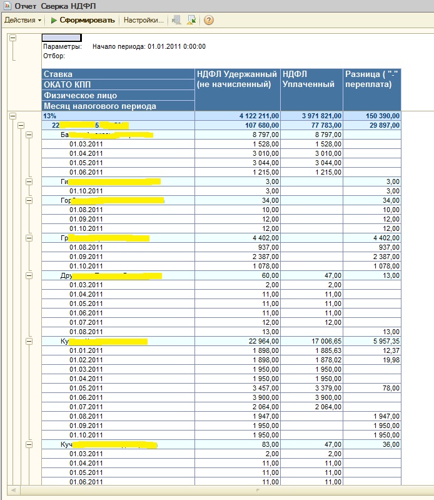Select the 13% rate row label
434x500 pixels.
(118, 116)
